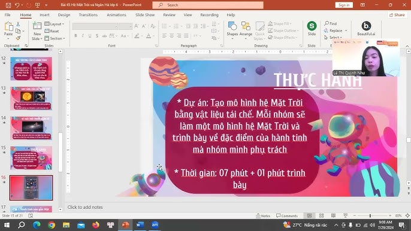Open the Arrange menu
411x231 pixels.
[246, 31]
